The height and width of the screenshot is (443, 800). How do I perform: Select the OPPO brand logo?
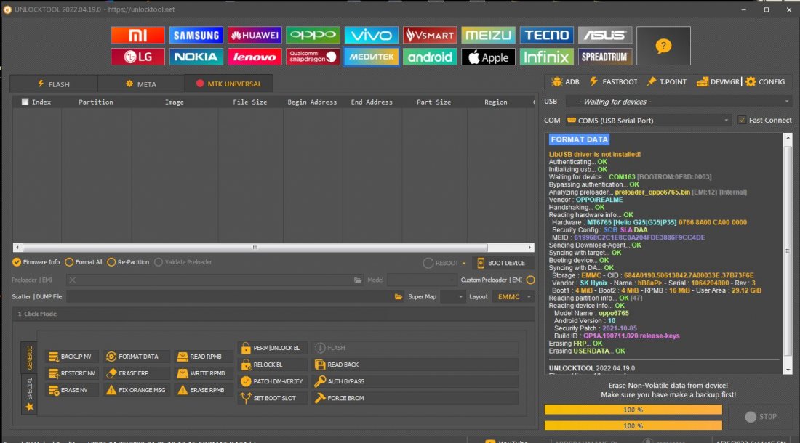click(x=313, y=35)
